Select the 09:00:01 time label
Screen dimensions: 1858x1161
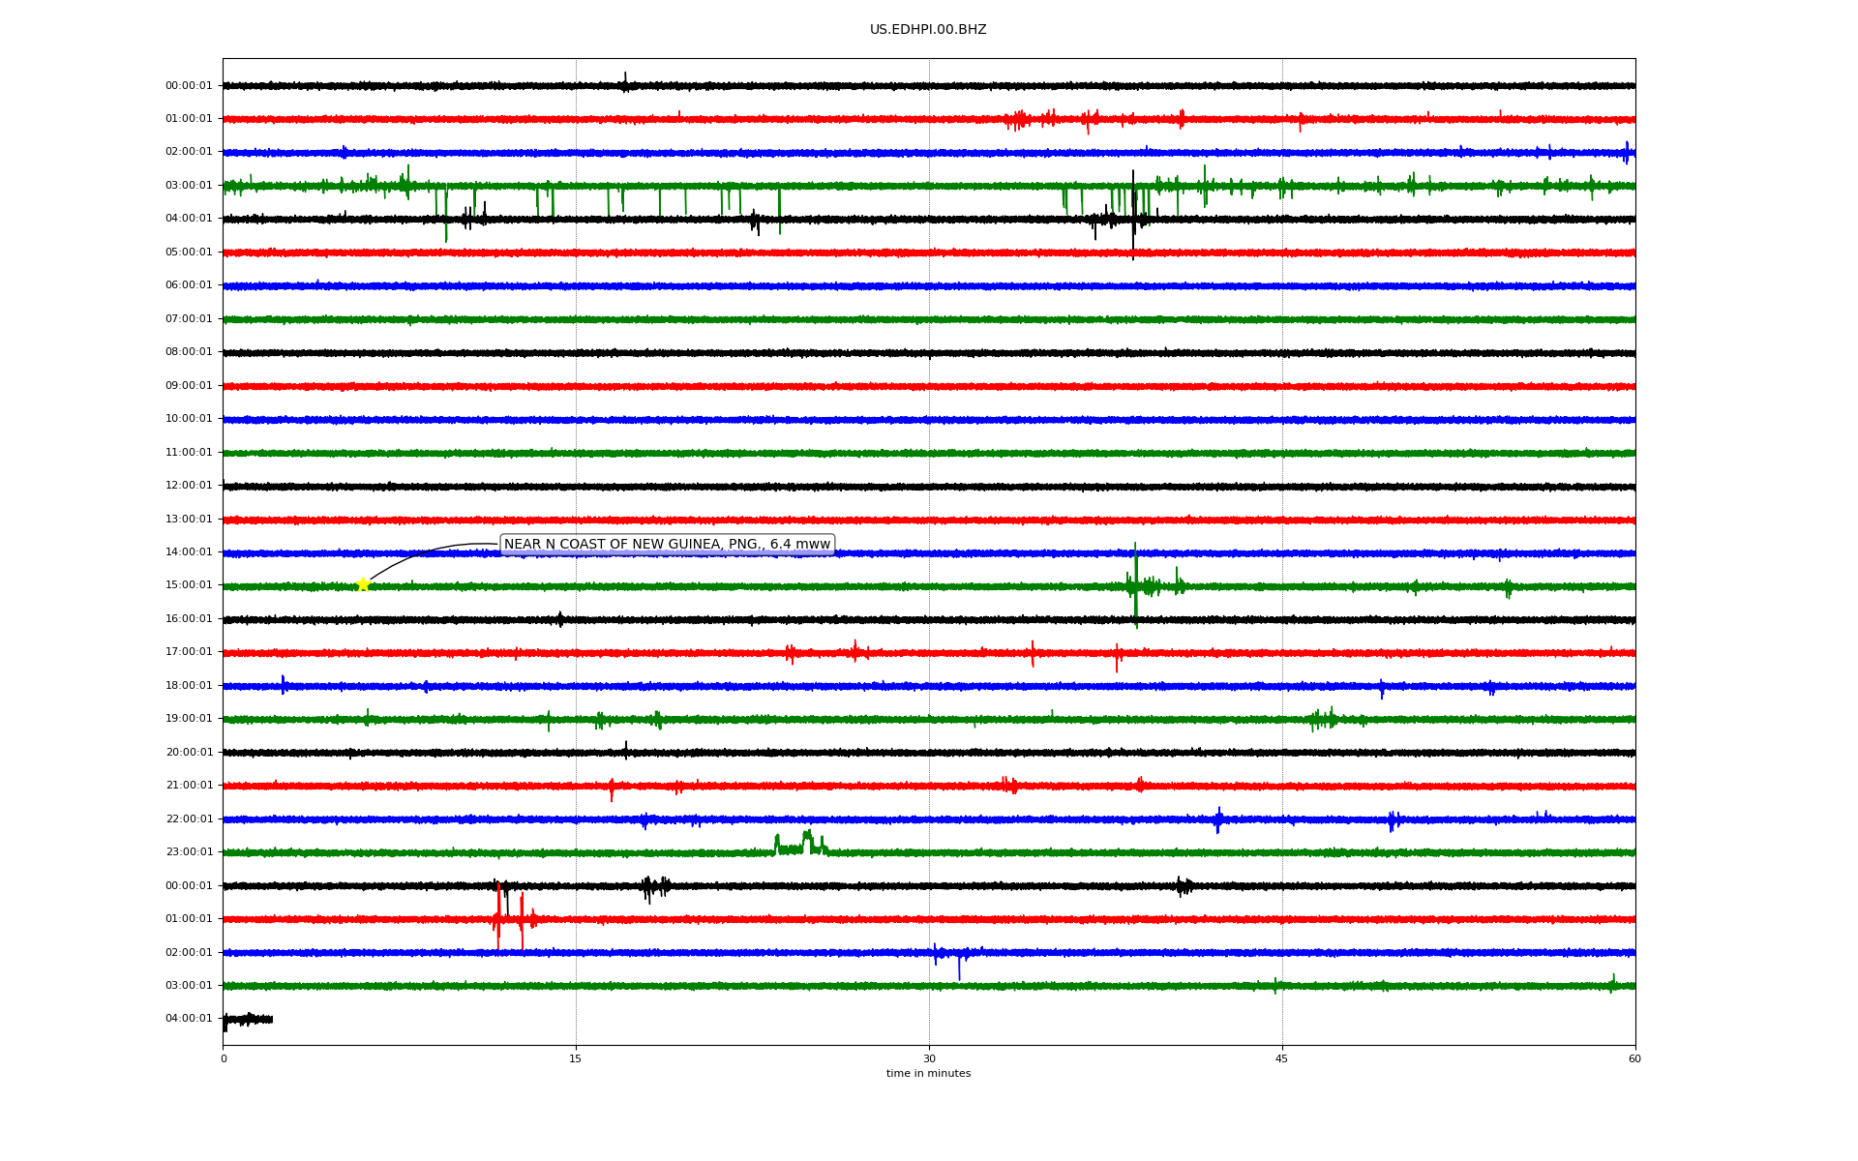coord(189,386)
